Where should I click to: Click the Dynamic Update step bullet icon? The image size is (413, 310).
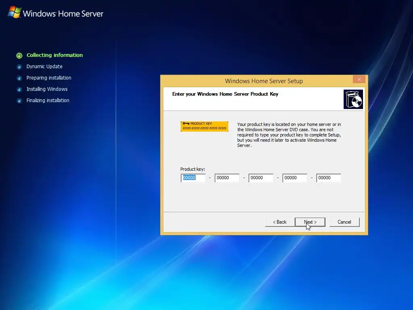19,67
